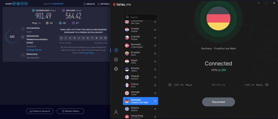Click the Search field in the server list
This screenshot has height=119, width=278.
coord(141,17)
